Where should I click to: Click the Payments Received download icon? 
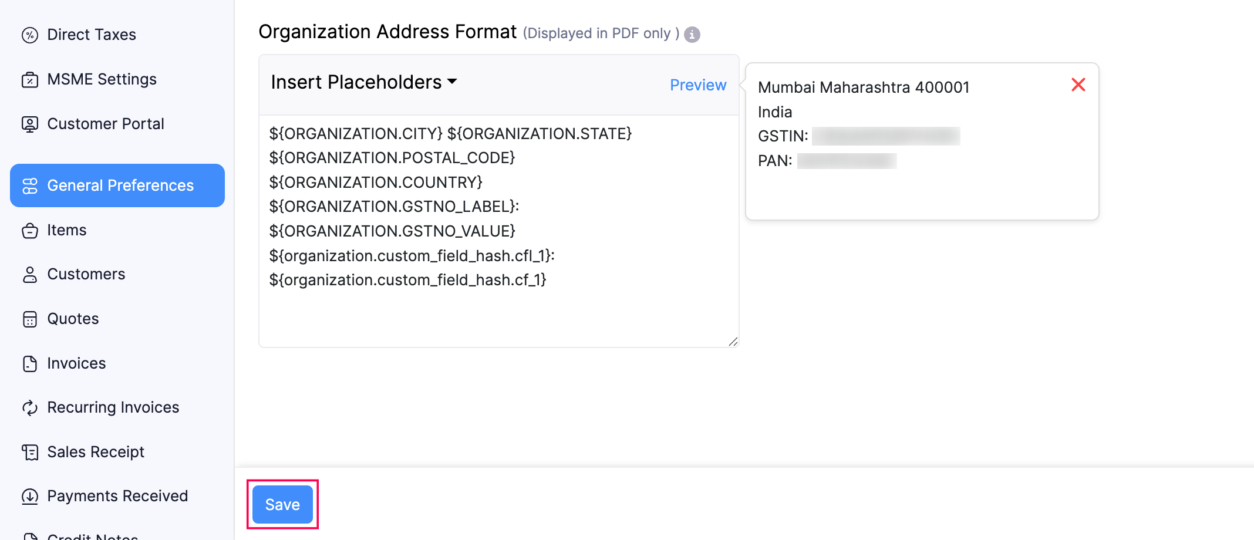point(30,497)
